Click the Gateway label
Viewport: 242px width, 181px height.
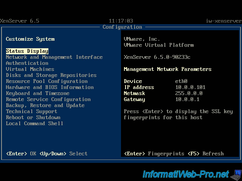coord(134,99)
